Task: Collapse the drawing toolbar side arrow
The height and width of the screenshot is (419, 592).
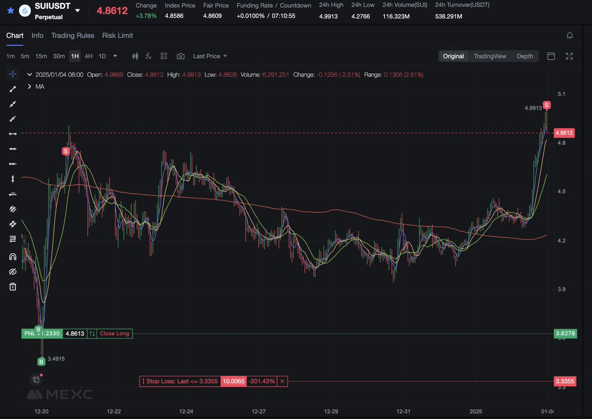Action: click(24, 241)
